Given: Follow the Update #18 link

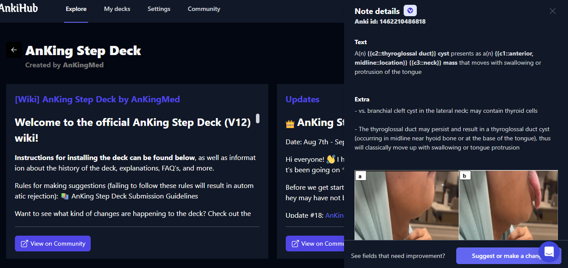Looking at the screenshot, I should coord(334,215).
